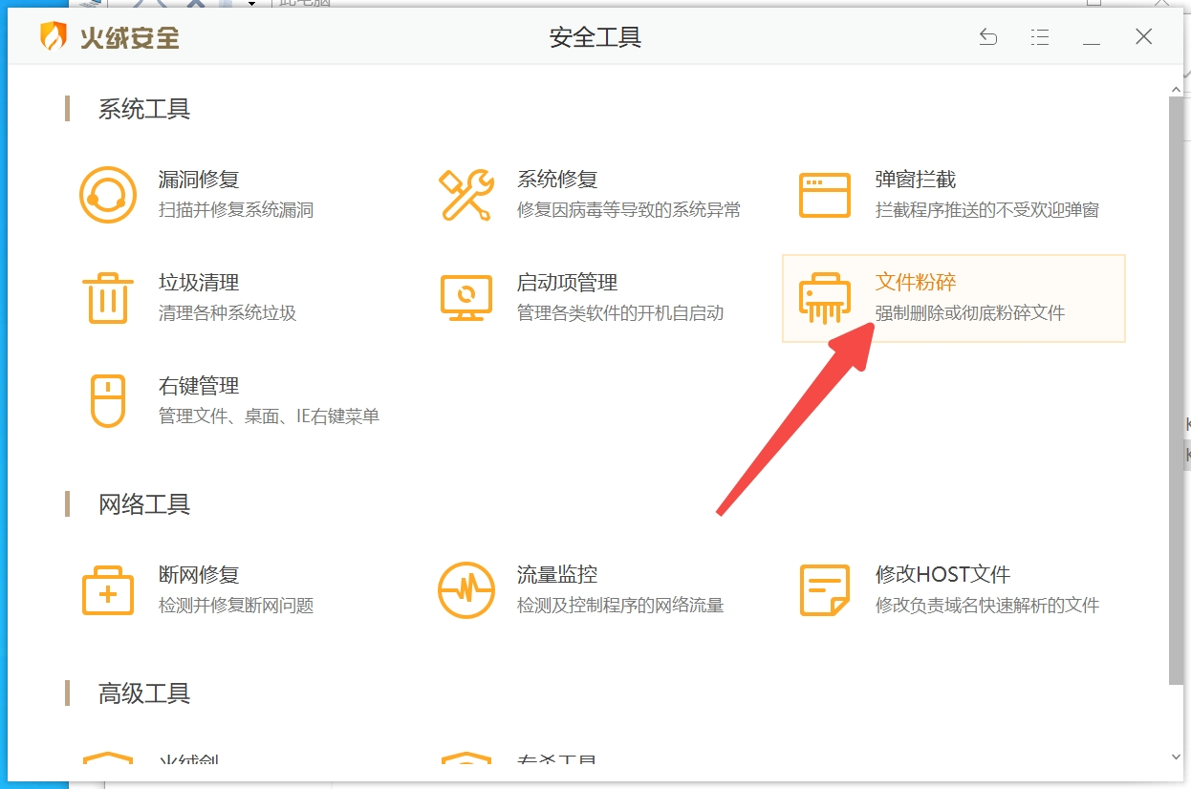Click description 管理文件、桌面、IE右键菜单
Image resolution: width=1191 pixels, height=789 pixels.
point(269,416)
